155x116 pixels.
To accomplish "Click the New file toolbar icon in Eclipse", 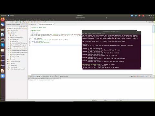I will (6, 22).
